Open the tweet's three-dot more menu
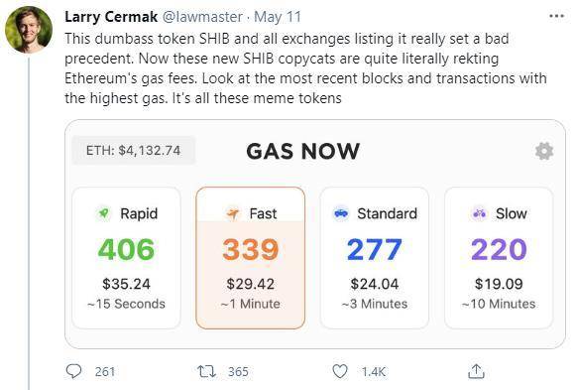The width and height of the screenshot is (576, 390). [556, 16]
